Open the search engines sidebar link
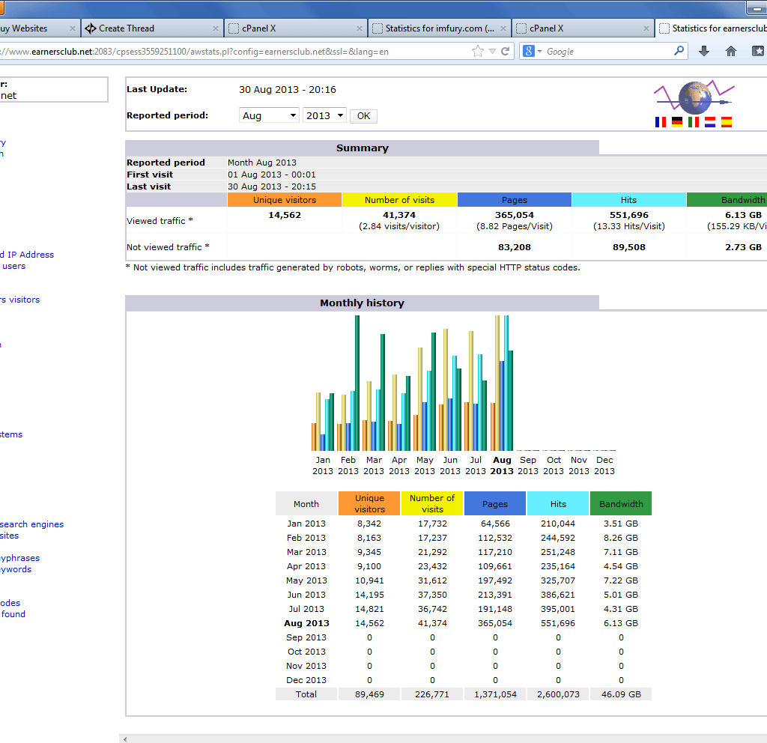 tap(31, 524)
